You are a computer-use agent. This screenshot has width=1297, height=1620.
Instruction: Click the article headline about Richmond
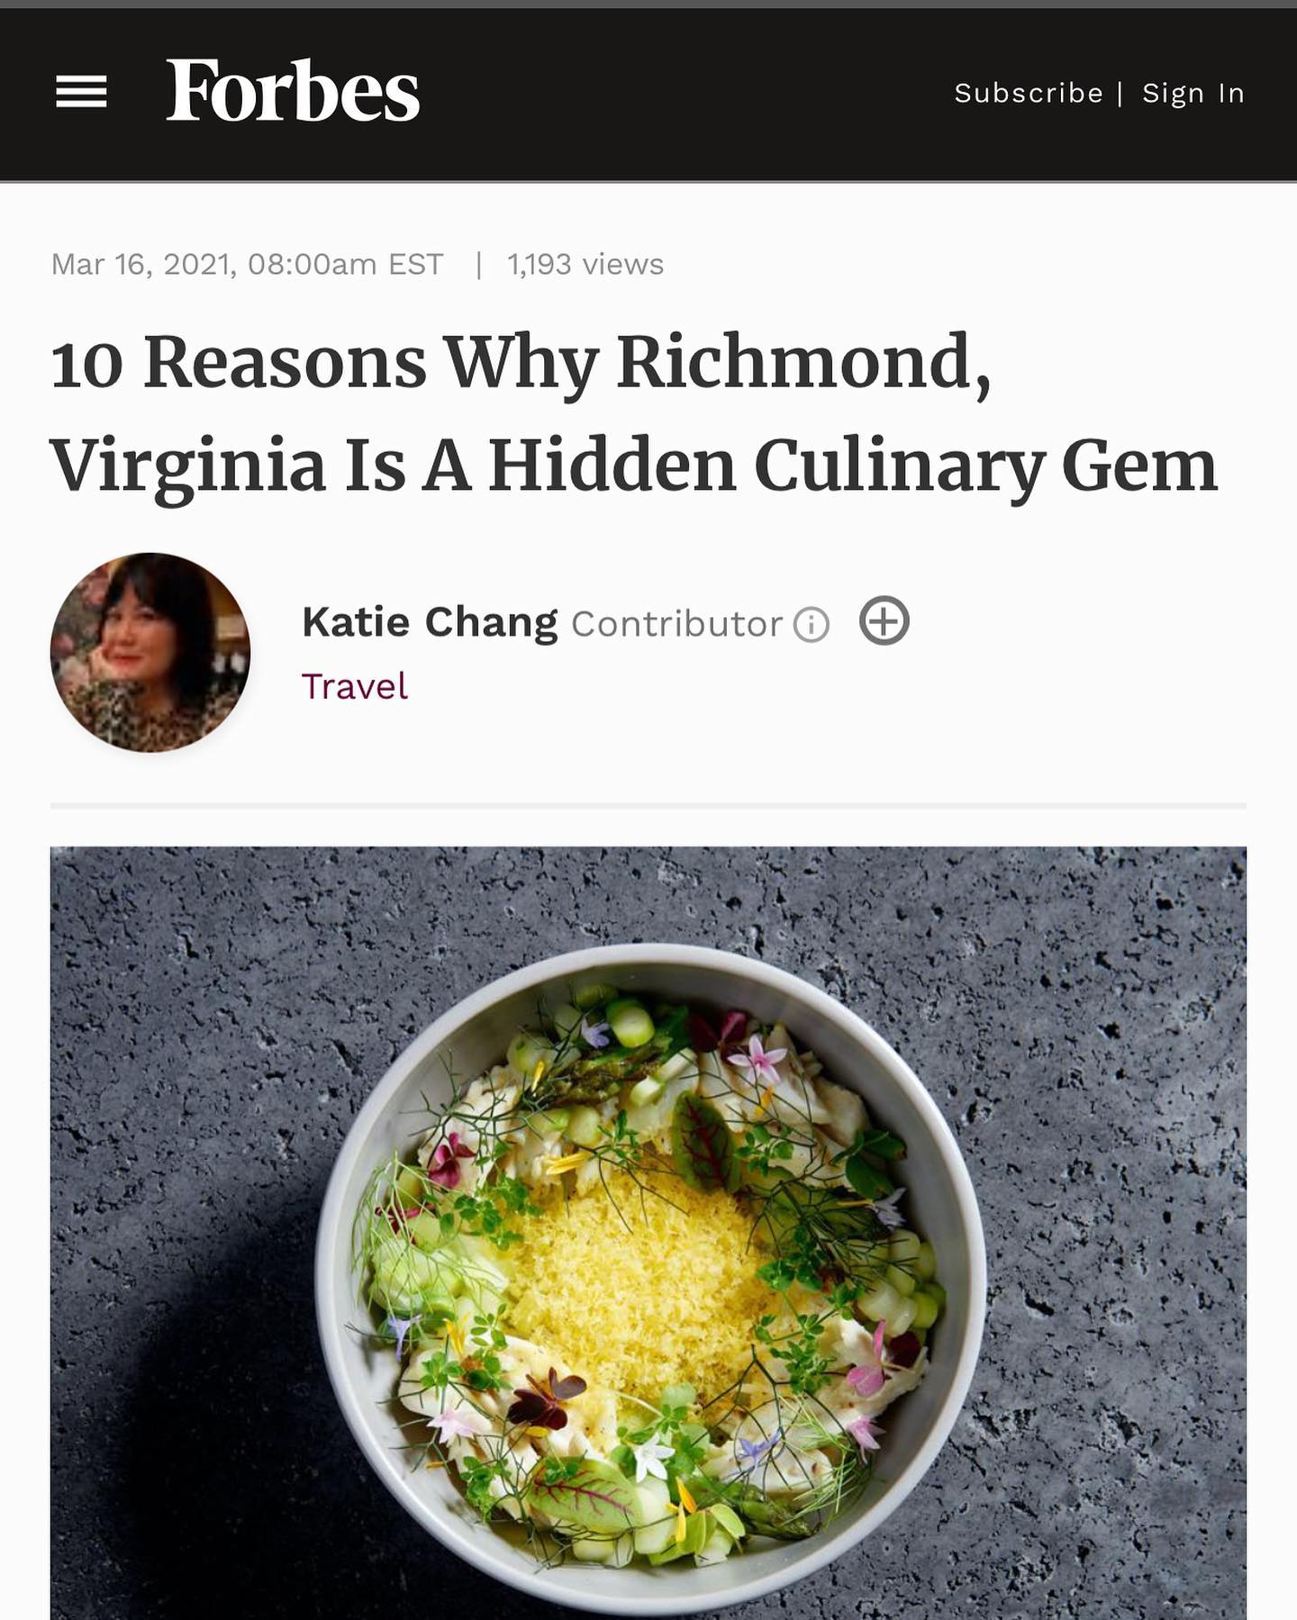tap(634, 413)
